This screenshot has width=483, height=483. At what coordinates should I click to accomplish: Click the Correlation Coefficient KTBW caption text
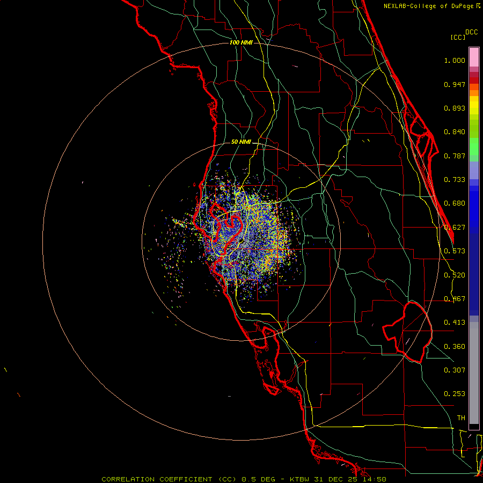coord(244,479)
